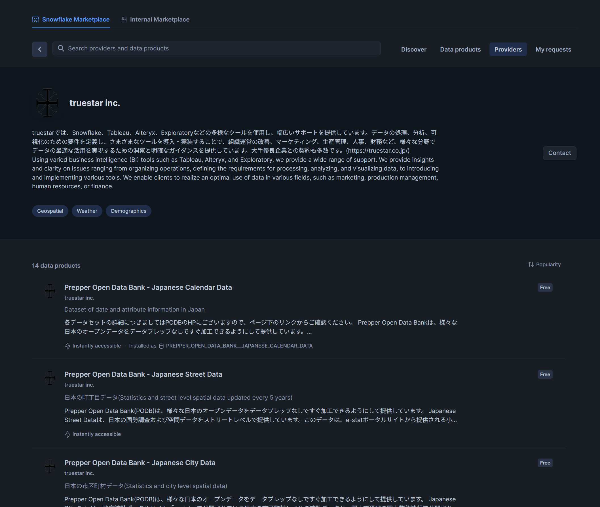Image resolution: width=600 pixels, height=507 pixels.
Task: Click the Free badge on Japanese City Data
Action: click(x=545, y=463)
